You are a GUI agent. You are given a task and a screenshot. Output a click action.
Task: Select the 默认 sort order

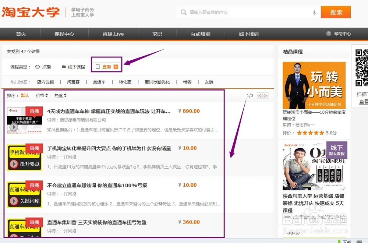25,96
